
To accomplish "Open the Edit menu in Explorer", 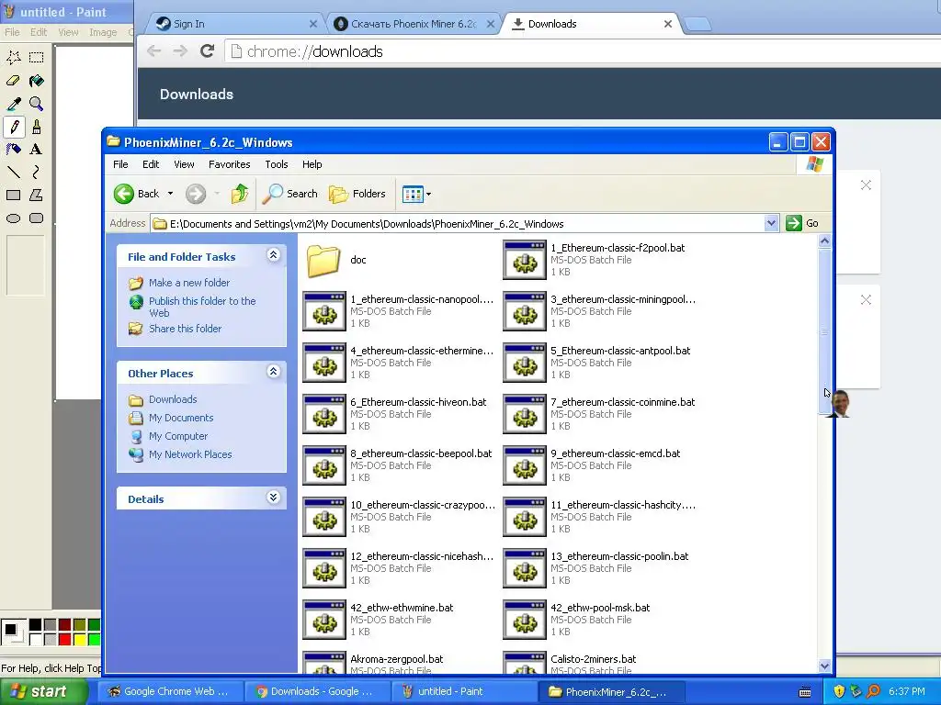I will (151, 164).
